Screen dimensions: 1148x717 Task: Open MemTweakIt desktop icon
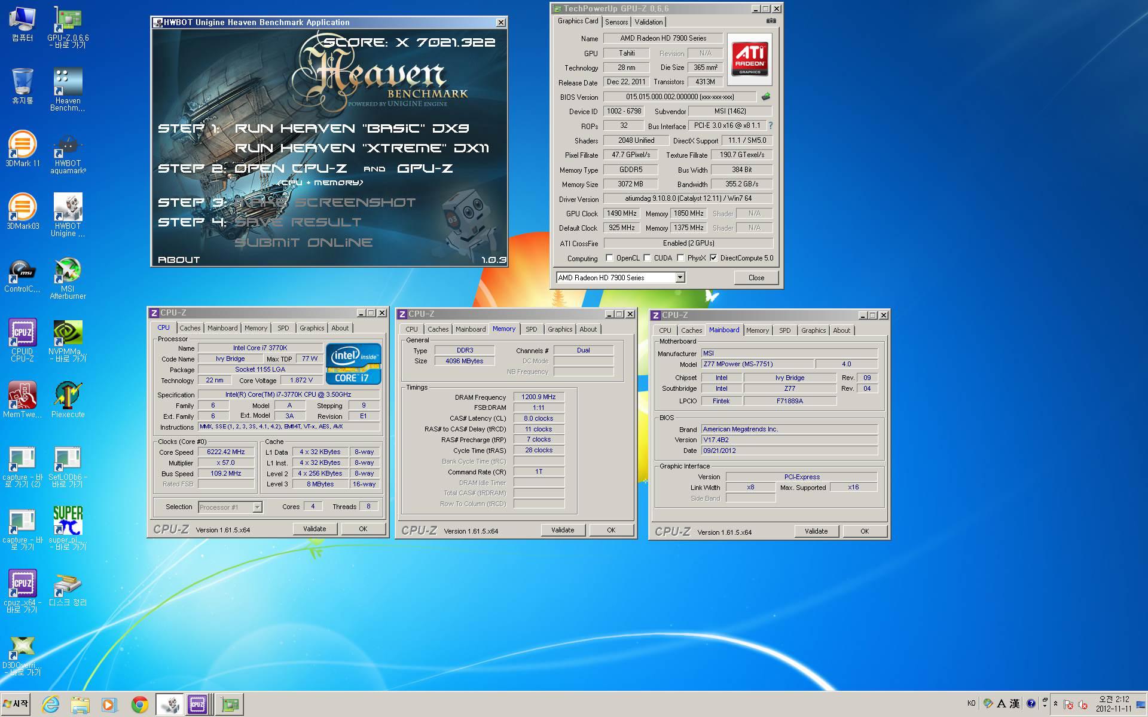(22, 399)
